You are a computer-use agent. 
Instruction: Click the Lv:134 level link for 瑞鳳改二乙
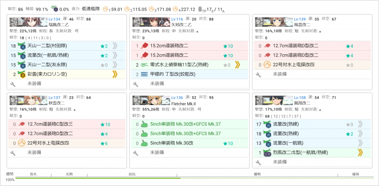(x=54, y=19)
